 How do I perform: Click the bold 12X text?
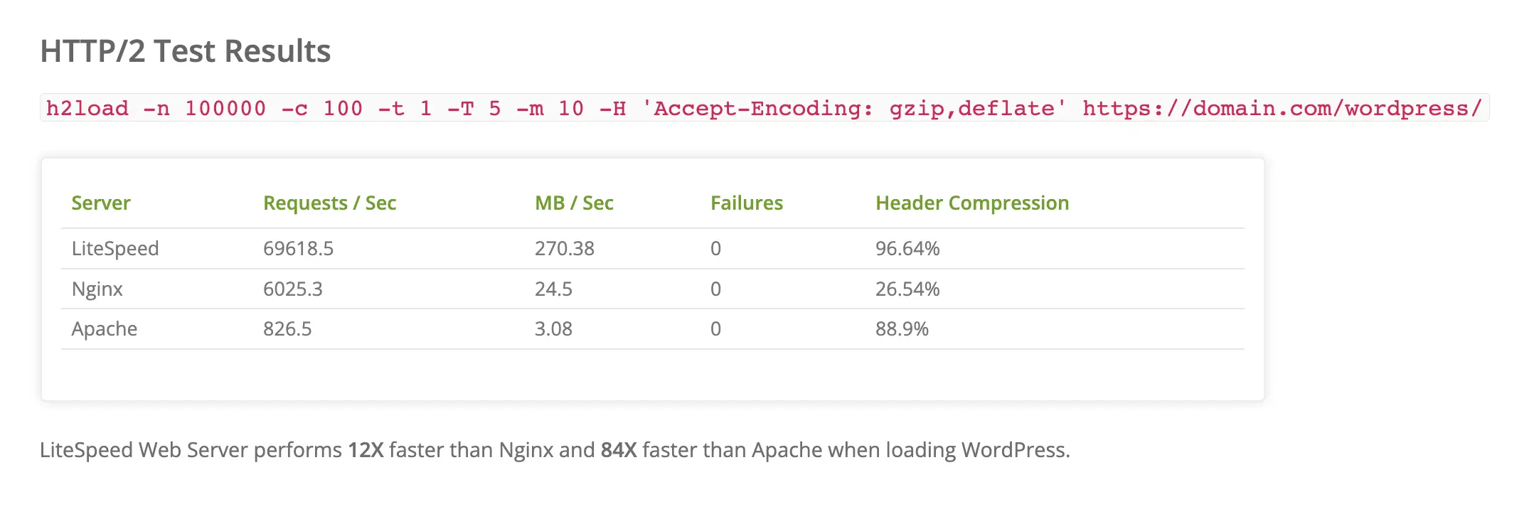[x=366, y=450]
